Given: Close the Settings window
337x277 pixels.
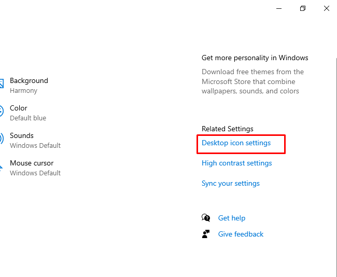Looking at the screenshot, I should [x=326, y=8].
